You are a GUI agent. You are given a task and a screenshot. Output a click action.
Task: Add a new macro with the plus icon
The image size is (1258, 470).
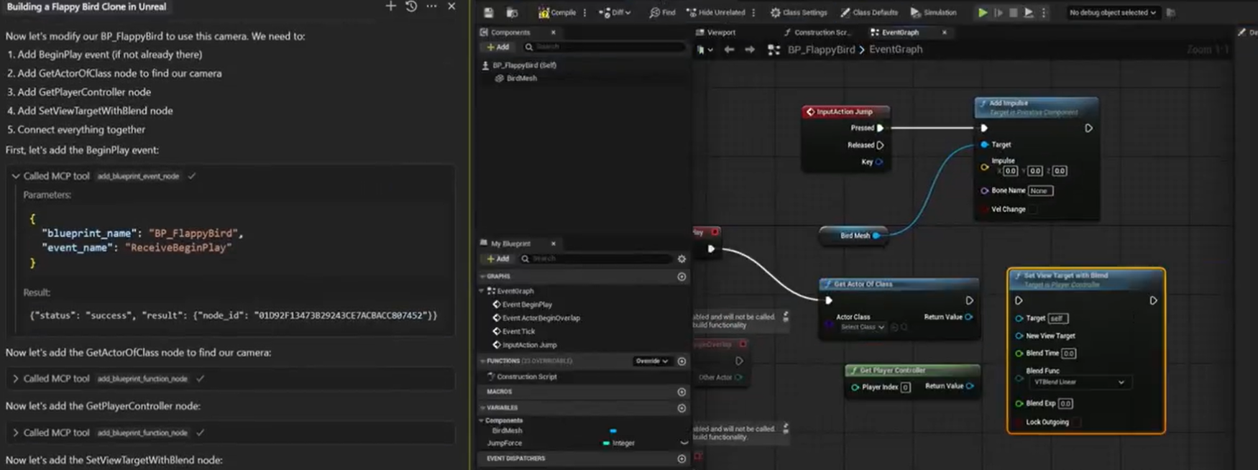681,392
